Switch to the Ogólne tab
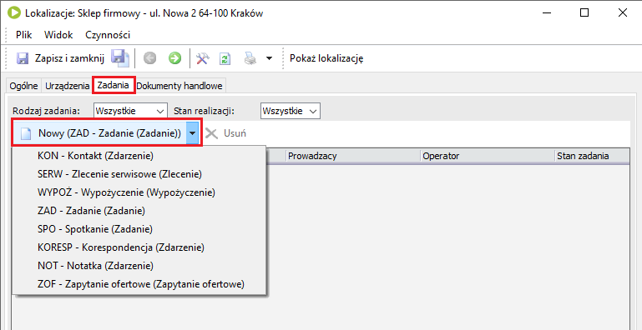This screenshot has width=642, height=330. click(x=24, y=86)
